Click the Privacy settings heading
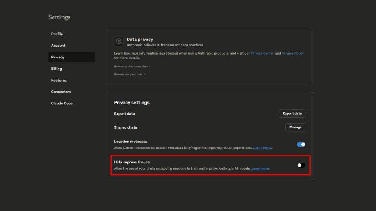Screen dimensions: 376x211 (x=132, y=103)
